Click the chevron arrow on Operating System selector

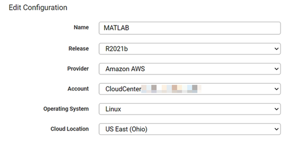click(x=277, y=109)
